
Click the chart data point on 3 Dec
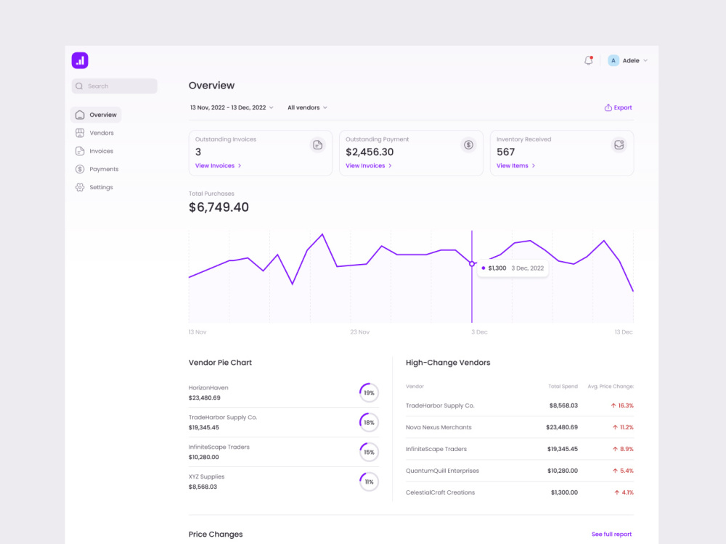click(x=472, y=264)
